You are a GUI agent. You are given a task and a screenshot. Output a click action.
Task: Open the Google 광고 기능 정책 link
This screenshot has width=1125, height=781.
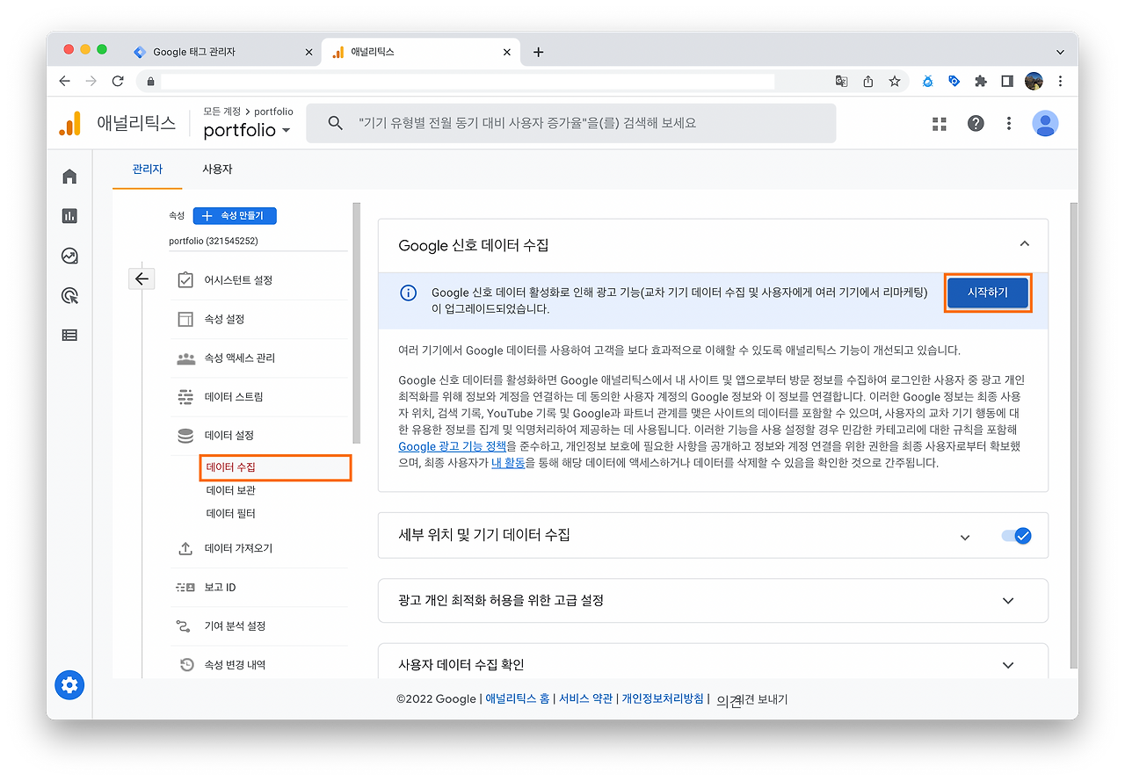(x=453, y=446)
